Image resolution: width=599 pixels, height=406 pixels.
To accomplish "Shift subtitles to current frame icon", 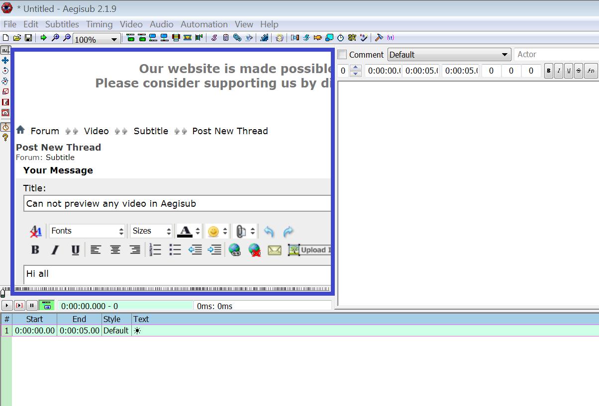I will (x=199, y=38).
